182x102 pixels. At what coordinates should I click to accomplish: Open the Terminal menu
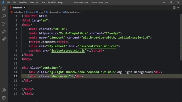(x=52, y=3)
